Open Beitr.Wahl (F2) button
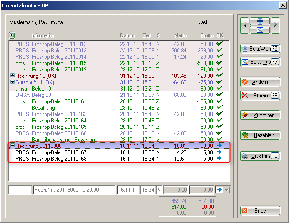The width and height of the screenshot is (289, 223). click(x=260, y=48)
